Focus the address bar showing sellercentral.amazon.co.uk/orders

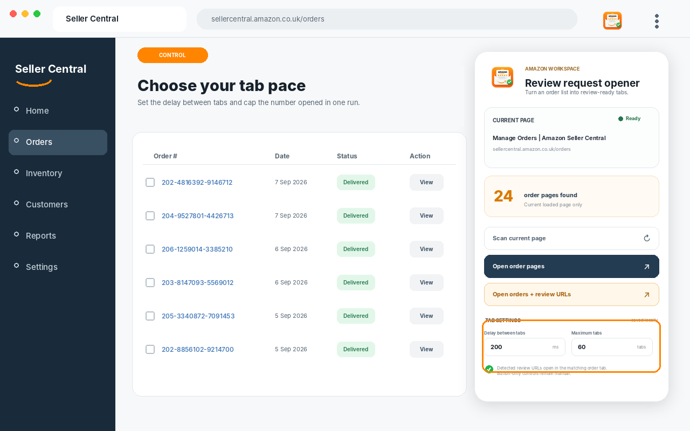(x=387, y=19)
